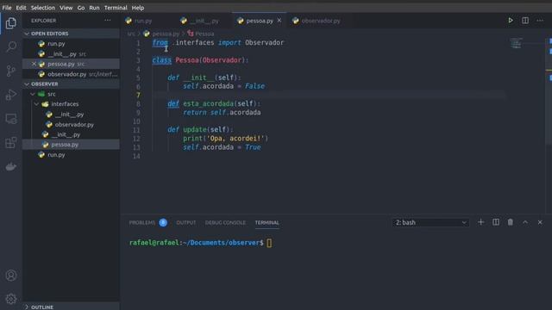Select run.py in Open Editors

coord(71,44)
